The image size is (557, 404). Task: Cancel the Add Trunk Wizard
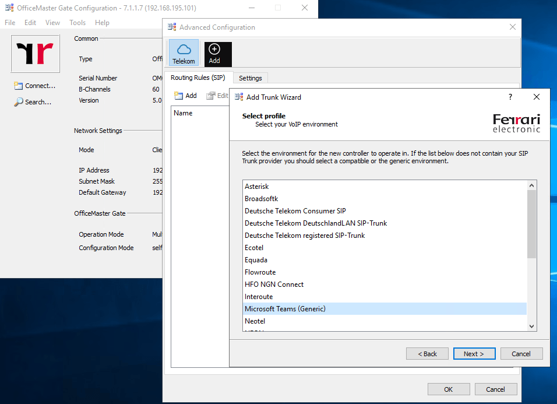521,353
